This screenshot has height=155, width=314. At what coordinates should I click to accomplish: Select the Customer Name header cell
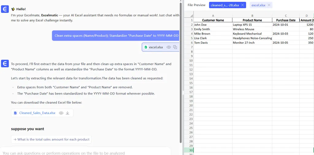tap(213, 20)
